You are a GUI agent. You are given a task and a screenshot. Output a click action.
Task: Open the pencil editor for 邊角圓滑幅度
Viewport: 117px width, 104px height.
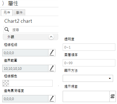(x=52, y=99)
